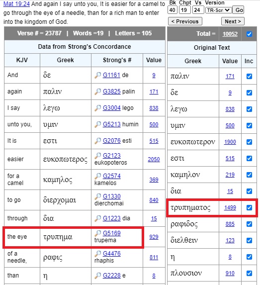The width and height of the screenshot is (260, 285).
Task: Uncheck the Inc box for η 8
Action: pyautogui.click(x=249, y=257)
